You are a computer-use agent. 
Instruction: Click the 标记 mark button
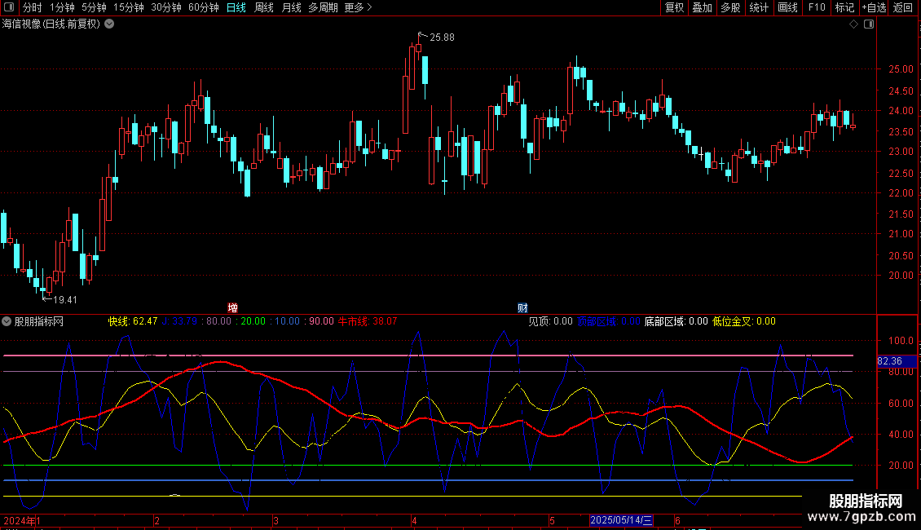[844, 7]
